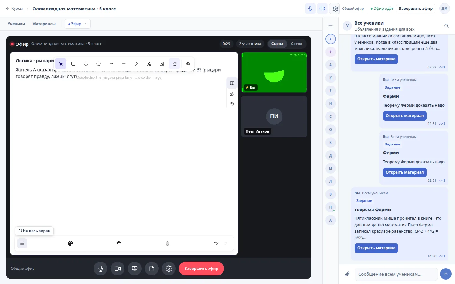The width and height of the screenshot is (455, 284).
Task: Select the Diamond shape tool
Action: pos(86,64)
